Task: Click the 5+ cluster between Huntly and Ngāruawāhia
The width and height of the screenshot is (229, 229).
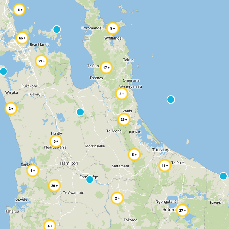Action: [x=56, y=141]
